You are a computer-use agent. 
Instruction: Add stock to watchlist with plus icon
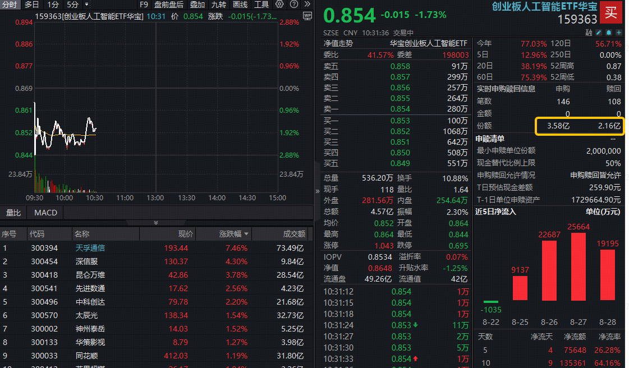point(618,33)
